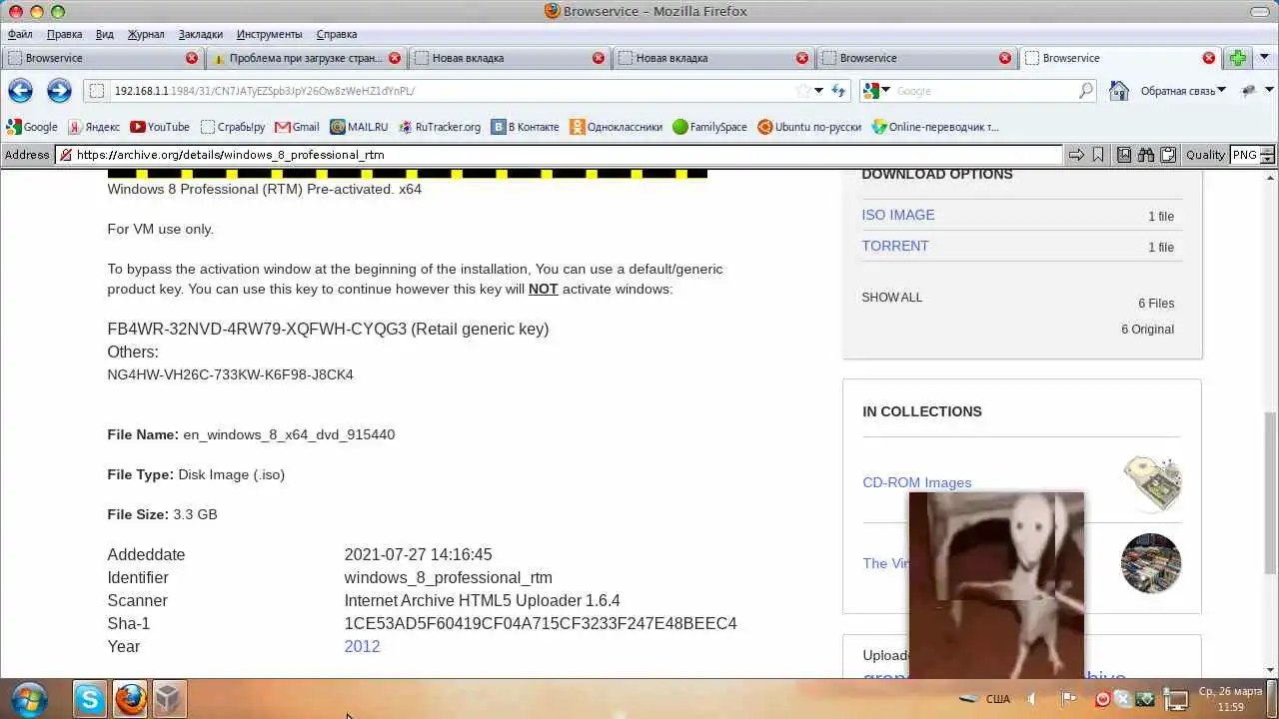
Task: Switch to first Browservice tab
Action: 102,58
